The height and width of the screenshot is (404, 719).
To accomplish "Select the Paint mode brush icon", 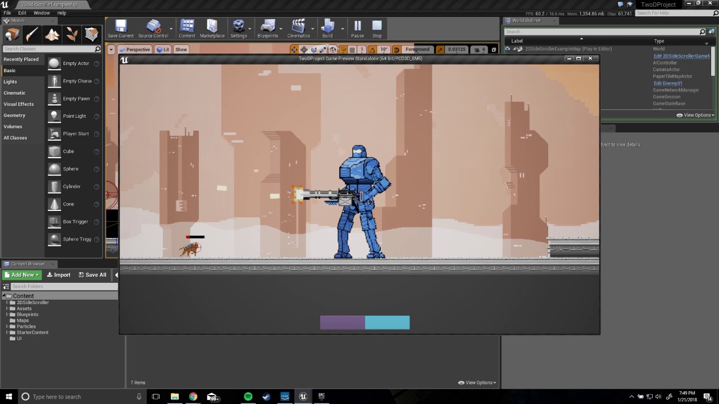I will (32, 35).
